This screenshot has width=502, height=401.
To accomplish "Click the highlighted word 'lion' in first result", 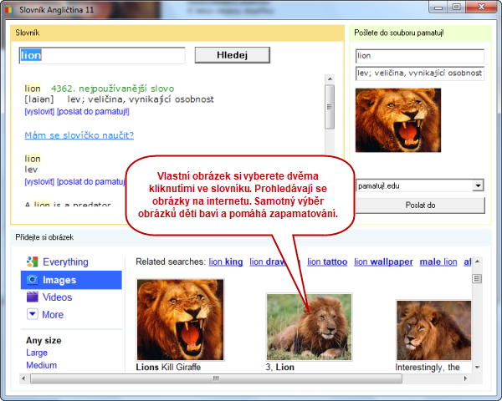I will (33, 89).
